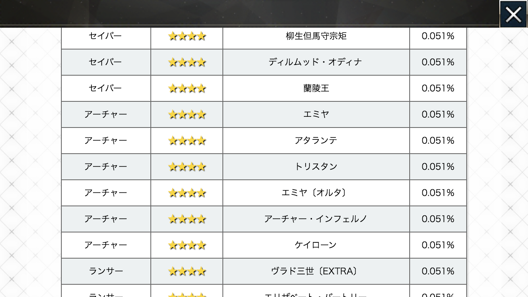Image resolution: width=528 pixels, height=297 pixels.
Task: Click the stars beside ヴラド三世〔EXTRA〕
Action: point(187,271)
